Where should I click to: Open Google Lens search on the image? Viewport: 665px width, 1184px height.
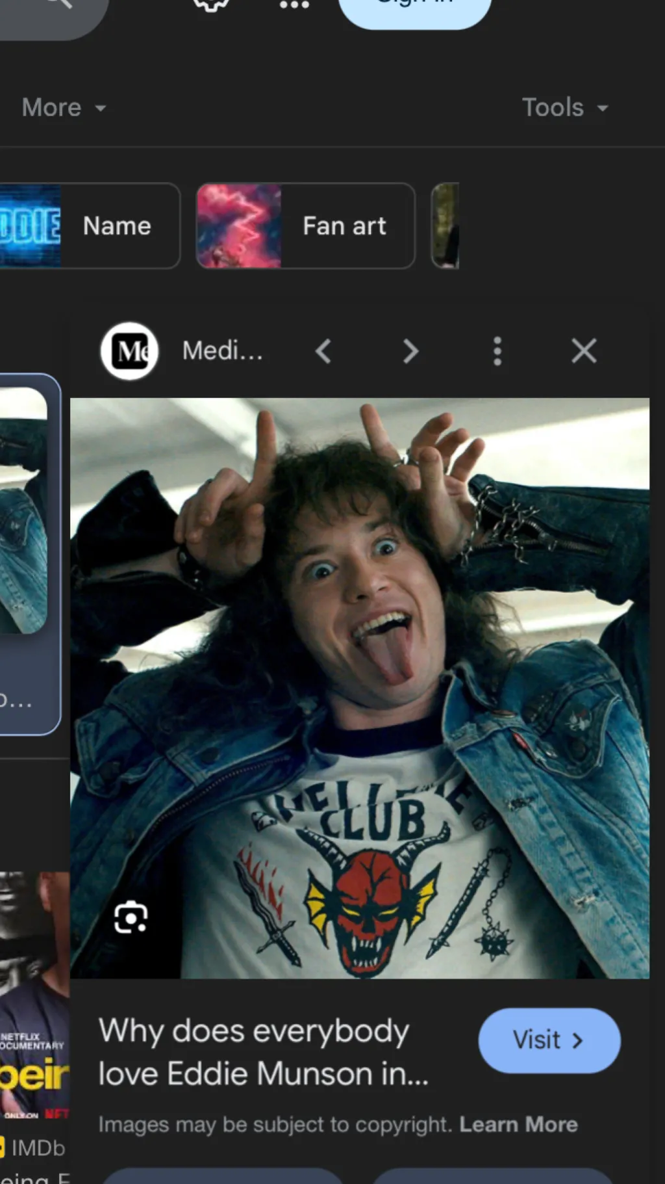[131, 917]
